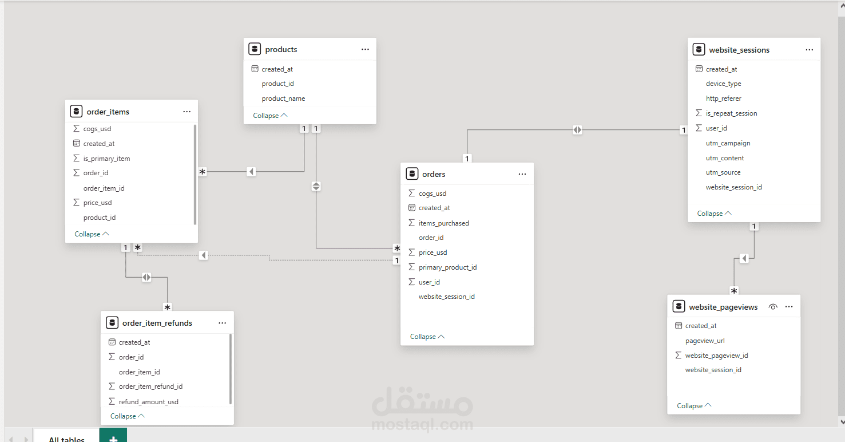This screenshot has height=442, width=845.
Task: Collapse the orders table card
Action: click(x=427, y=337)
